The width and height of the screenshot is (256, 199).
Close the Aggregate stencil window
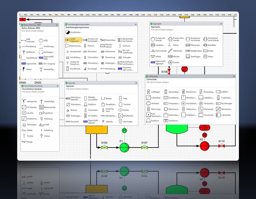(x=221, y=24)
